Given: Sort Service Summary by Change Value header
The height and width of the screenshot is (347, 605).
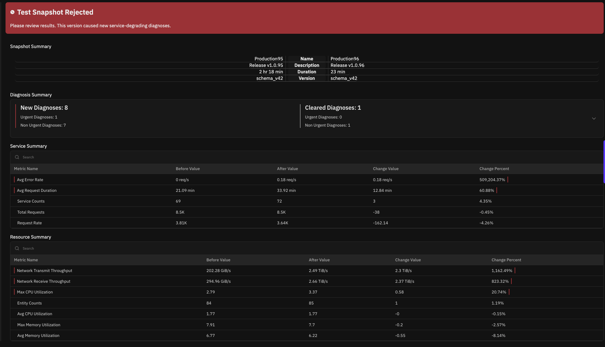Looking at the screenshot, I should click(386, 169).
